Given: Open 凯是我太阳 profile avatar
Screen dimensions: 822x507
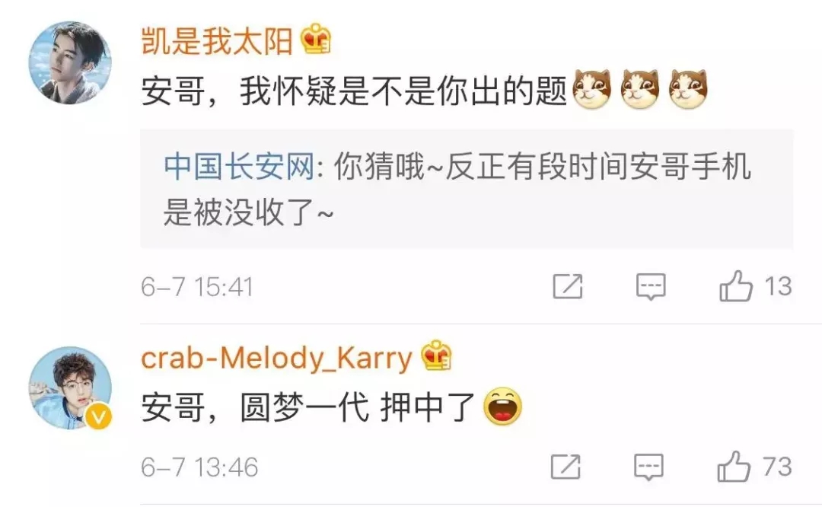Looking at the screenshot, I should pyautogui.click(x=70, y=63).
